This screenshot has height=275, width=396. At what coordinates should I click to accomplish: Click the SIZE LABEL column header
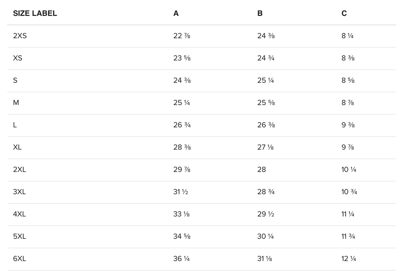click(x=35, y=13)
